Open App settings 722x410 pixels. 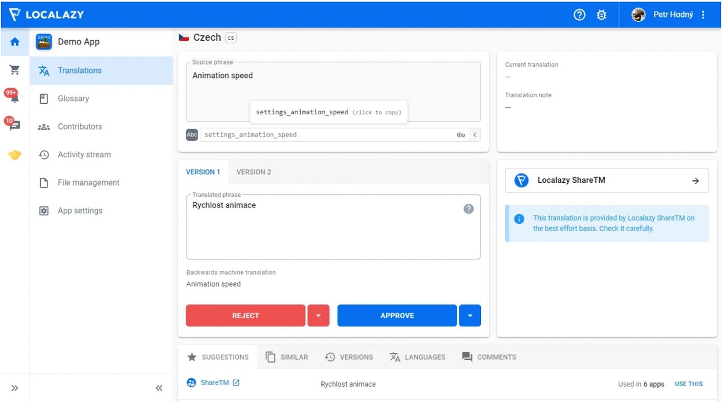[x=80, y=211]
